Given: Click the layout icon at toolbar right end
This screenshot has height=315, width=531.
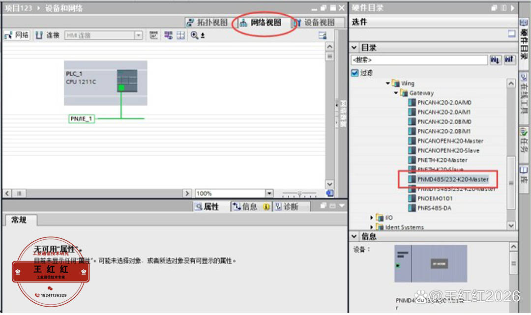Looking at the screenshot, I should pyautogui.click(x=323, y=35).
